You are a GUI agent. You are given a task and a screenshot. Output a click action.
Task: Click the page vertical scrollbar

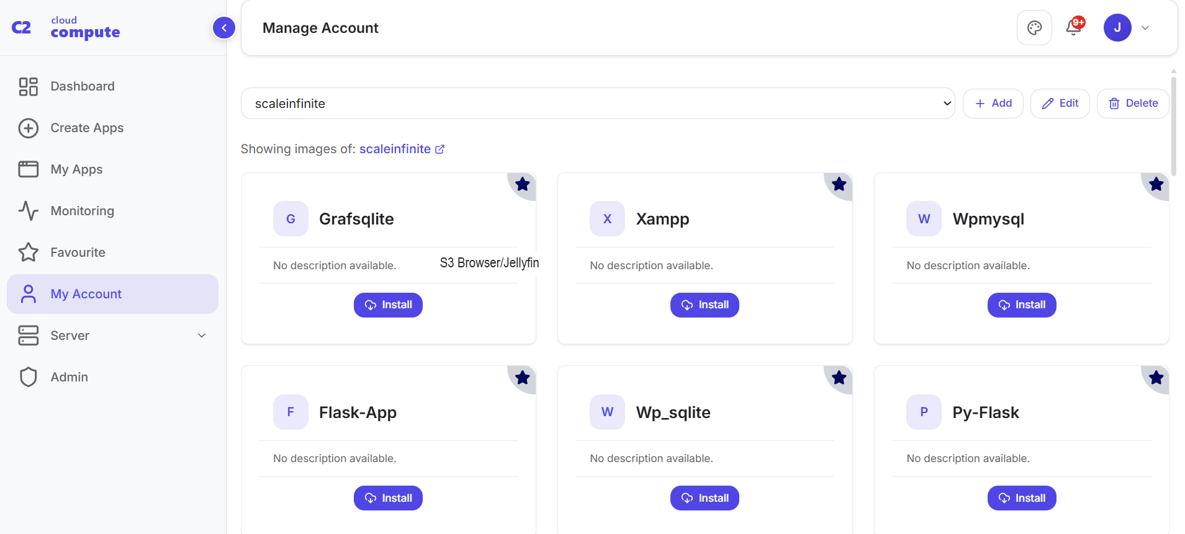click(x=1173, y=127)
